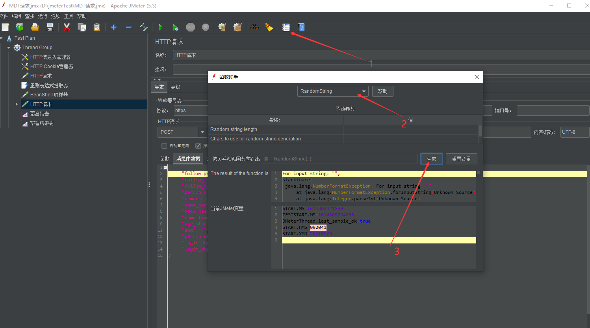Switch to the 消息体数据 tab
The height and width of the screenshot is (328, 590).
(188, 158)
